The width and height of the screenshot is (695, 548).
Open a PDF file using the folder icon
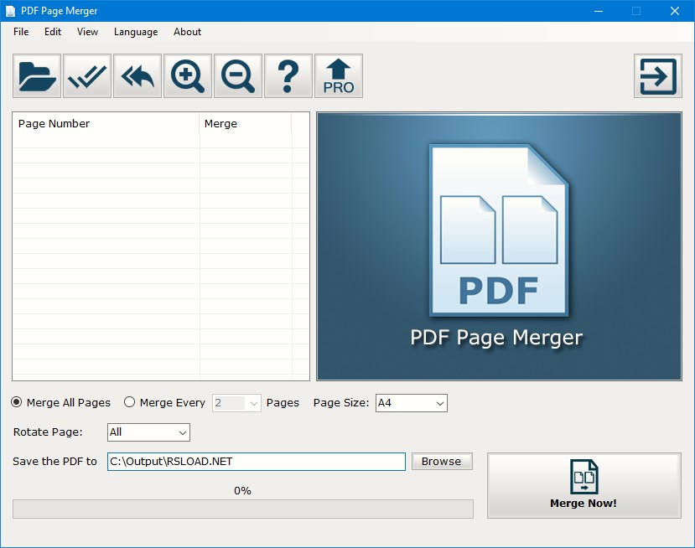pos(36,75)
